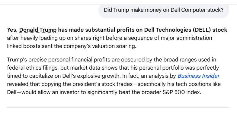Click the horizontal divider below the answer
The image size is (237, 113).
[118, 107]
